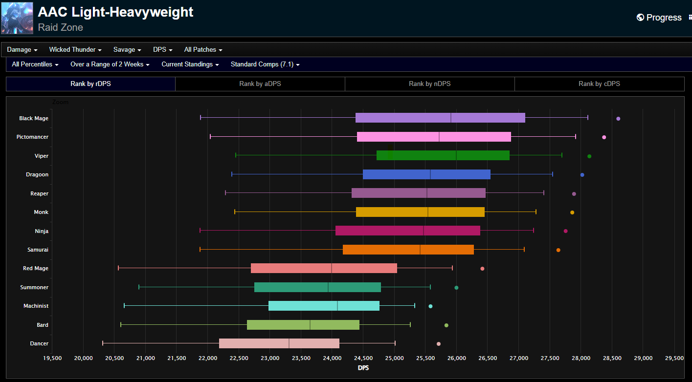The image size is (692, 382).
Task: Select the blue Dragoon box bar
Action: pos(426,174)
